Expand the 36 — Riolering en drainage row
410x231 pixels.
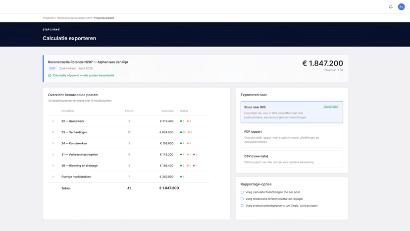(53, 166)
